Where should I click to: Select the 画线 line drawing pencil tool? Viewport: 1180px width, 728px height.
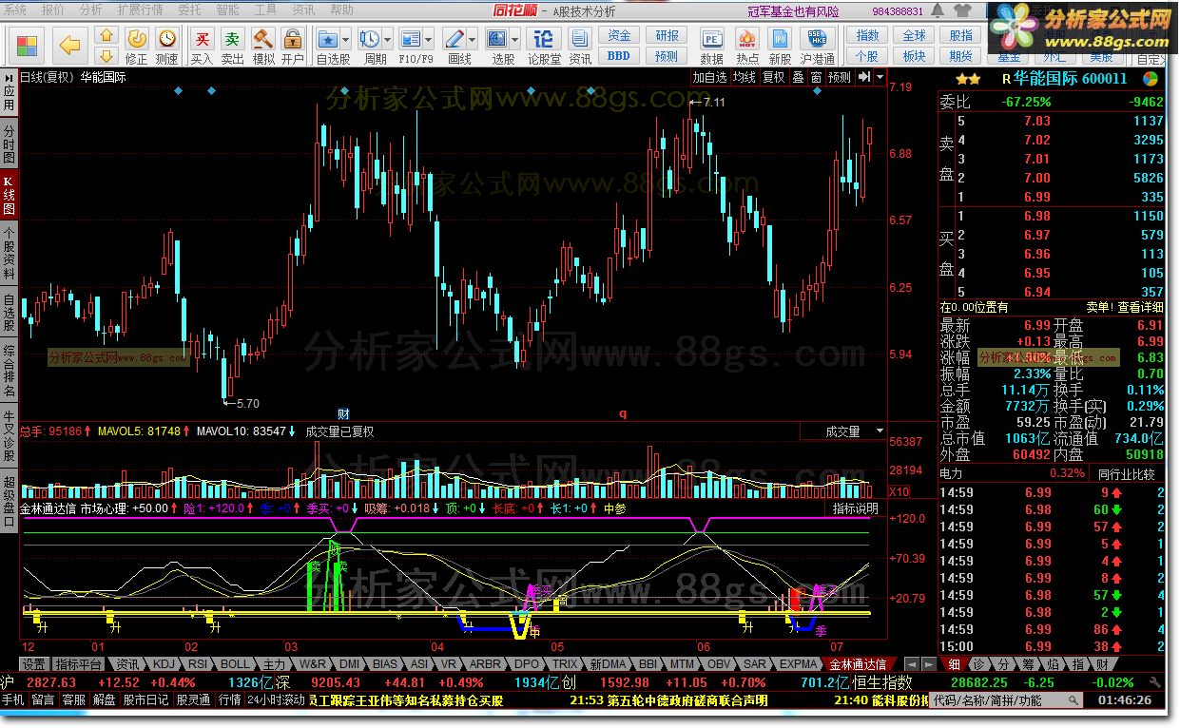(x=455, y=38)
